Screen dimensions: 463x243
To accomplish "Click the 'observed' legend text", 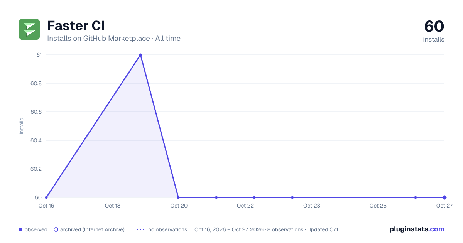I will pos(36,229).
